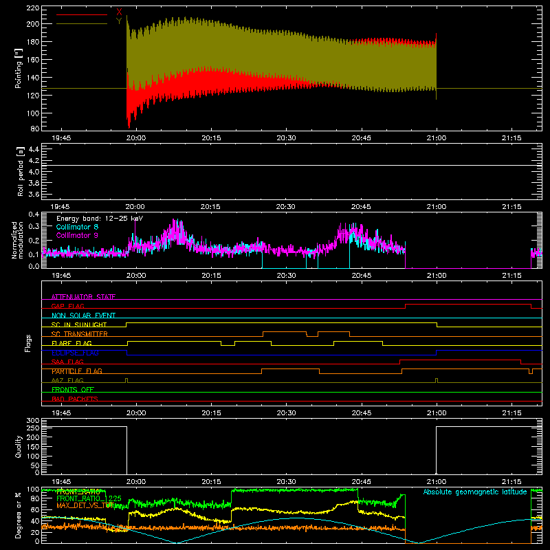
Task: Click the Normalized modulation axis title
Action: tap(18, 240)
